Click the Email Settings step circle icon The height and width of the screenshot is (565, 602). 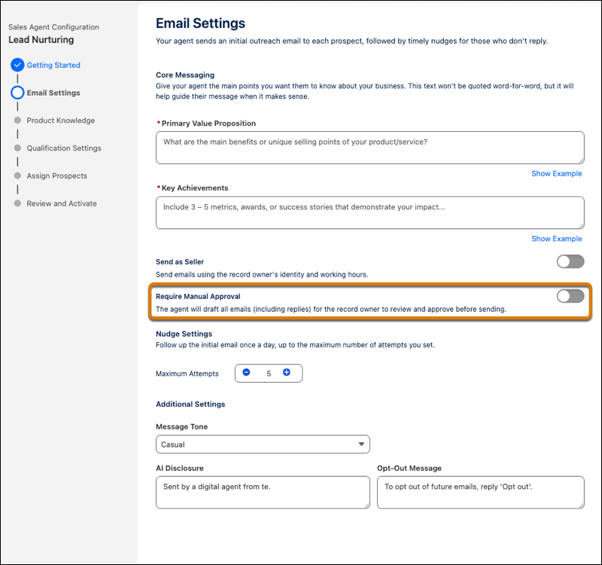17,93
